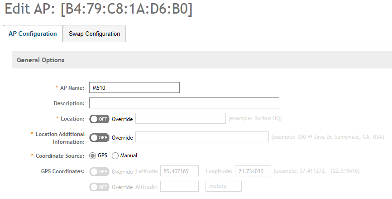Screen dimensions: 392x199
Task: Click the Location text field
Action: coord(180,118)
